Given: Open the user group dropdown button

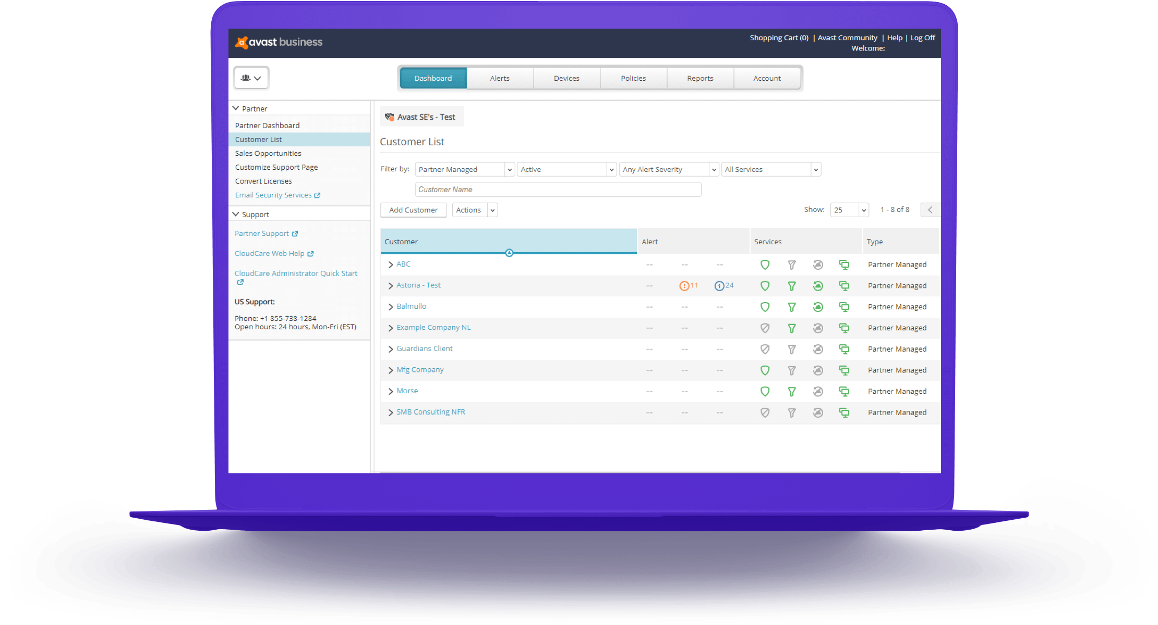Looking at the screenshot, I should click(x=251, y=78).
